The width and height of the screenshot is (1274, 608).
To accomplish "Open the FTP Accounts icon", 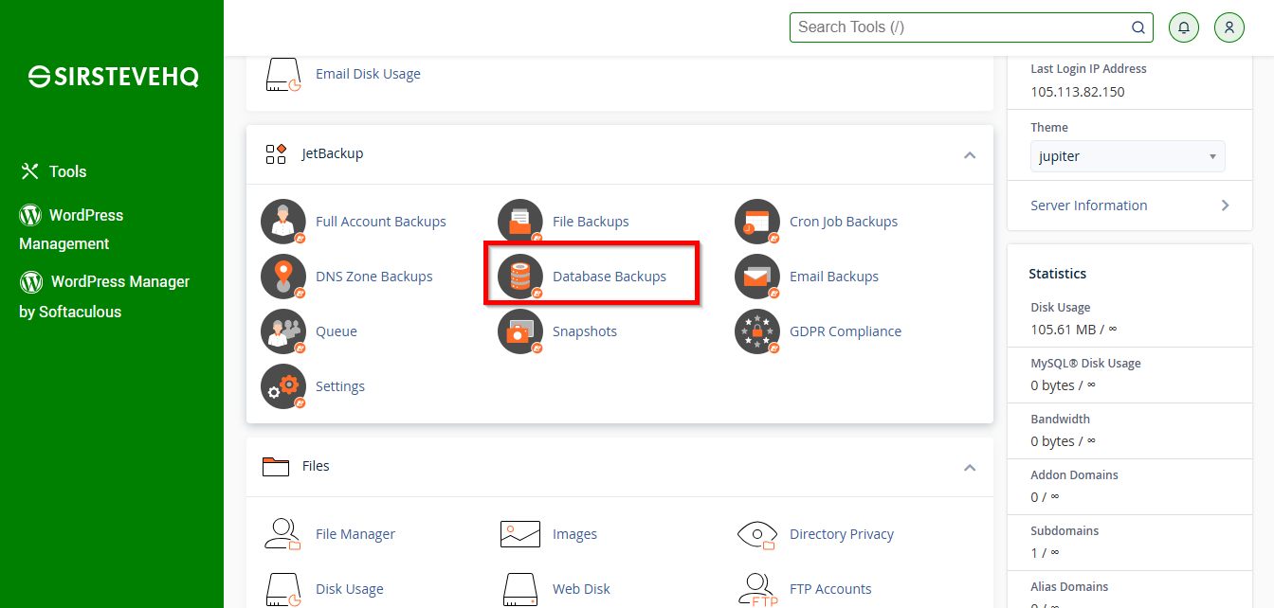I will (x=757, y=589).
